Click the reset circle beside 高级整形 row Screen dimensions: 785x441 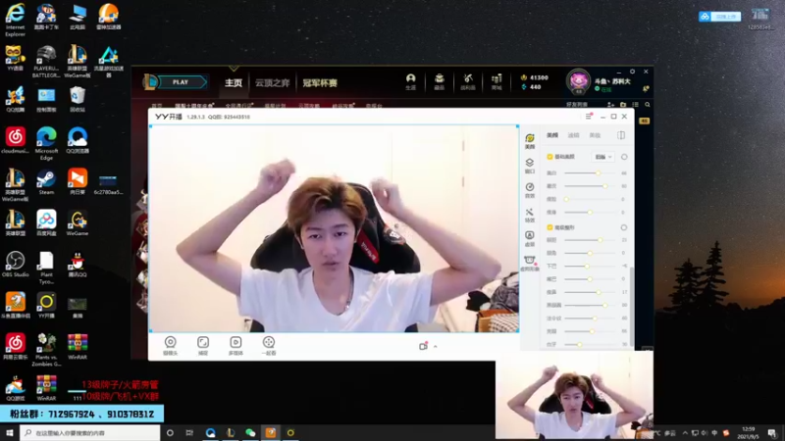pyautogui.click(x=624, y=227)
